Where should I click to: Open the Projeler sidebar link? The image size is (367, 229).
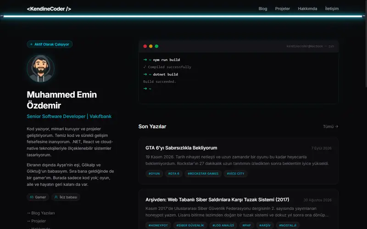36,221
